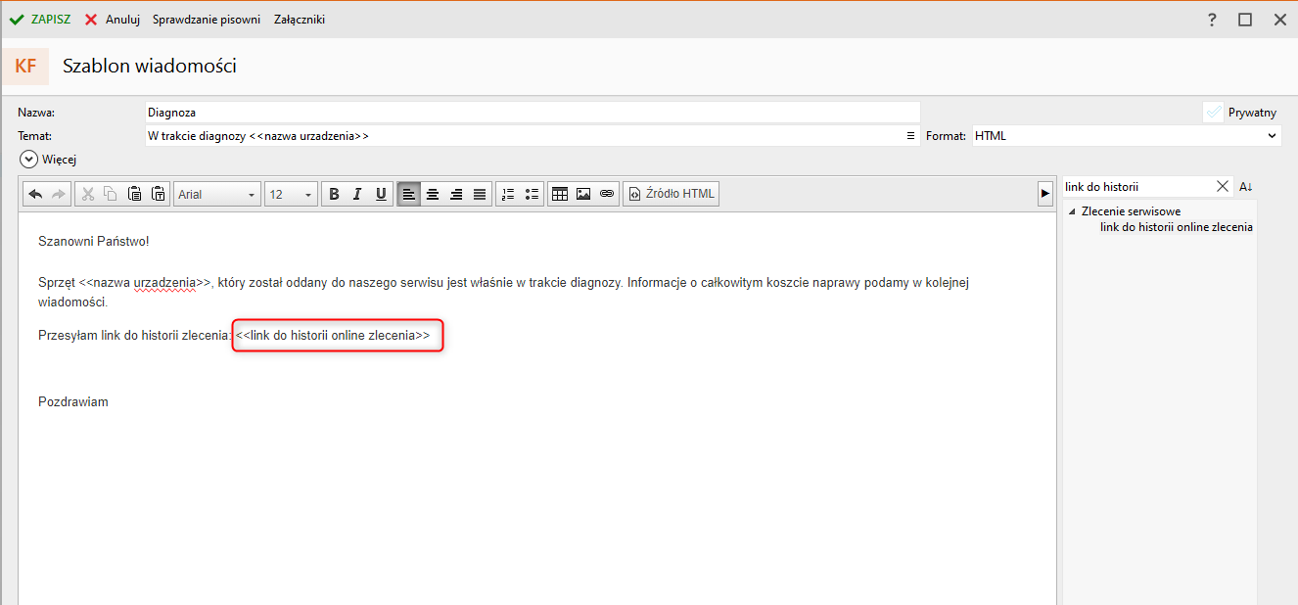Maximize the template window

(1245, 20)
